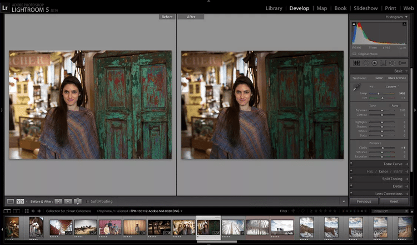
Task: Open grid view from filmstrip bar
Action: 27,211
